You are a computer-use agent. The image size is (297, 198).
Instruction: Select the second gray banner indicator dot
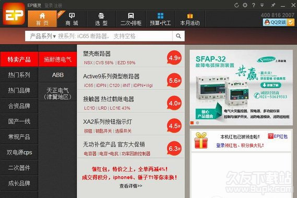tap(197, 123)
